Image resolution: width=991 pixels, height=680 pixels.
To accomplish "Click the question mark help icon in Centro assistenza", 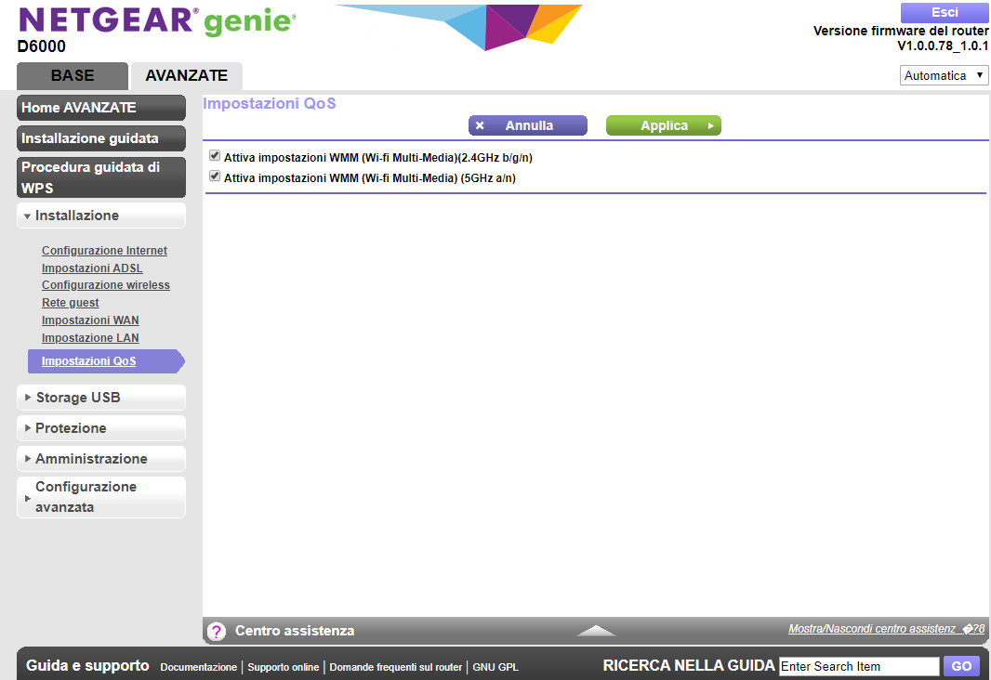I will pyautogui.click(x=217, y=631).
